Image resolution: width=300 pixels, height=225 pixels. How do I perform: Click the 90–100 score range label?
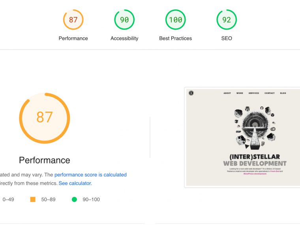91,199
